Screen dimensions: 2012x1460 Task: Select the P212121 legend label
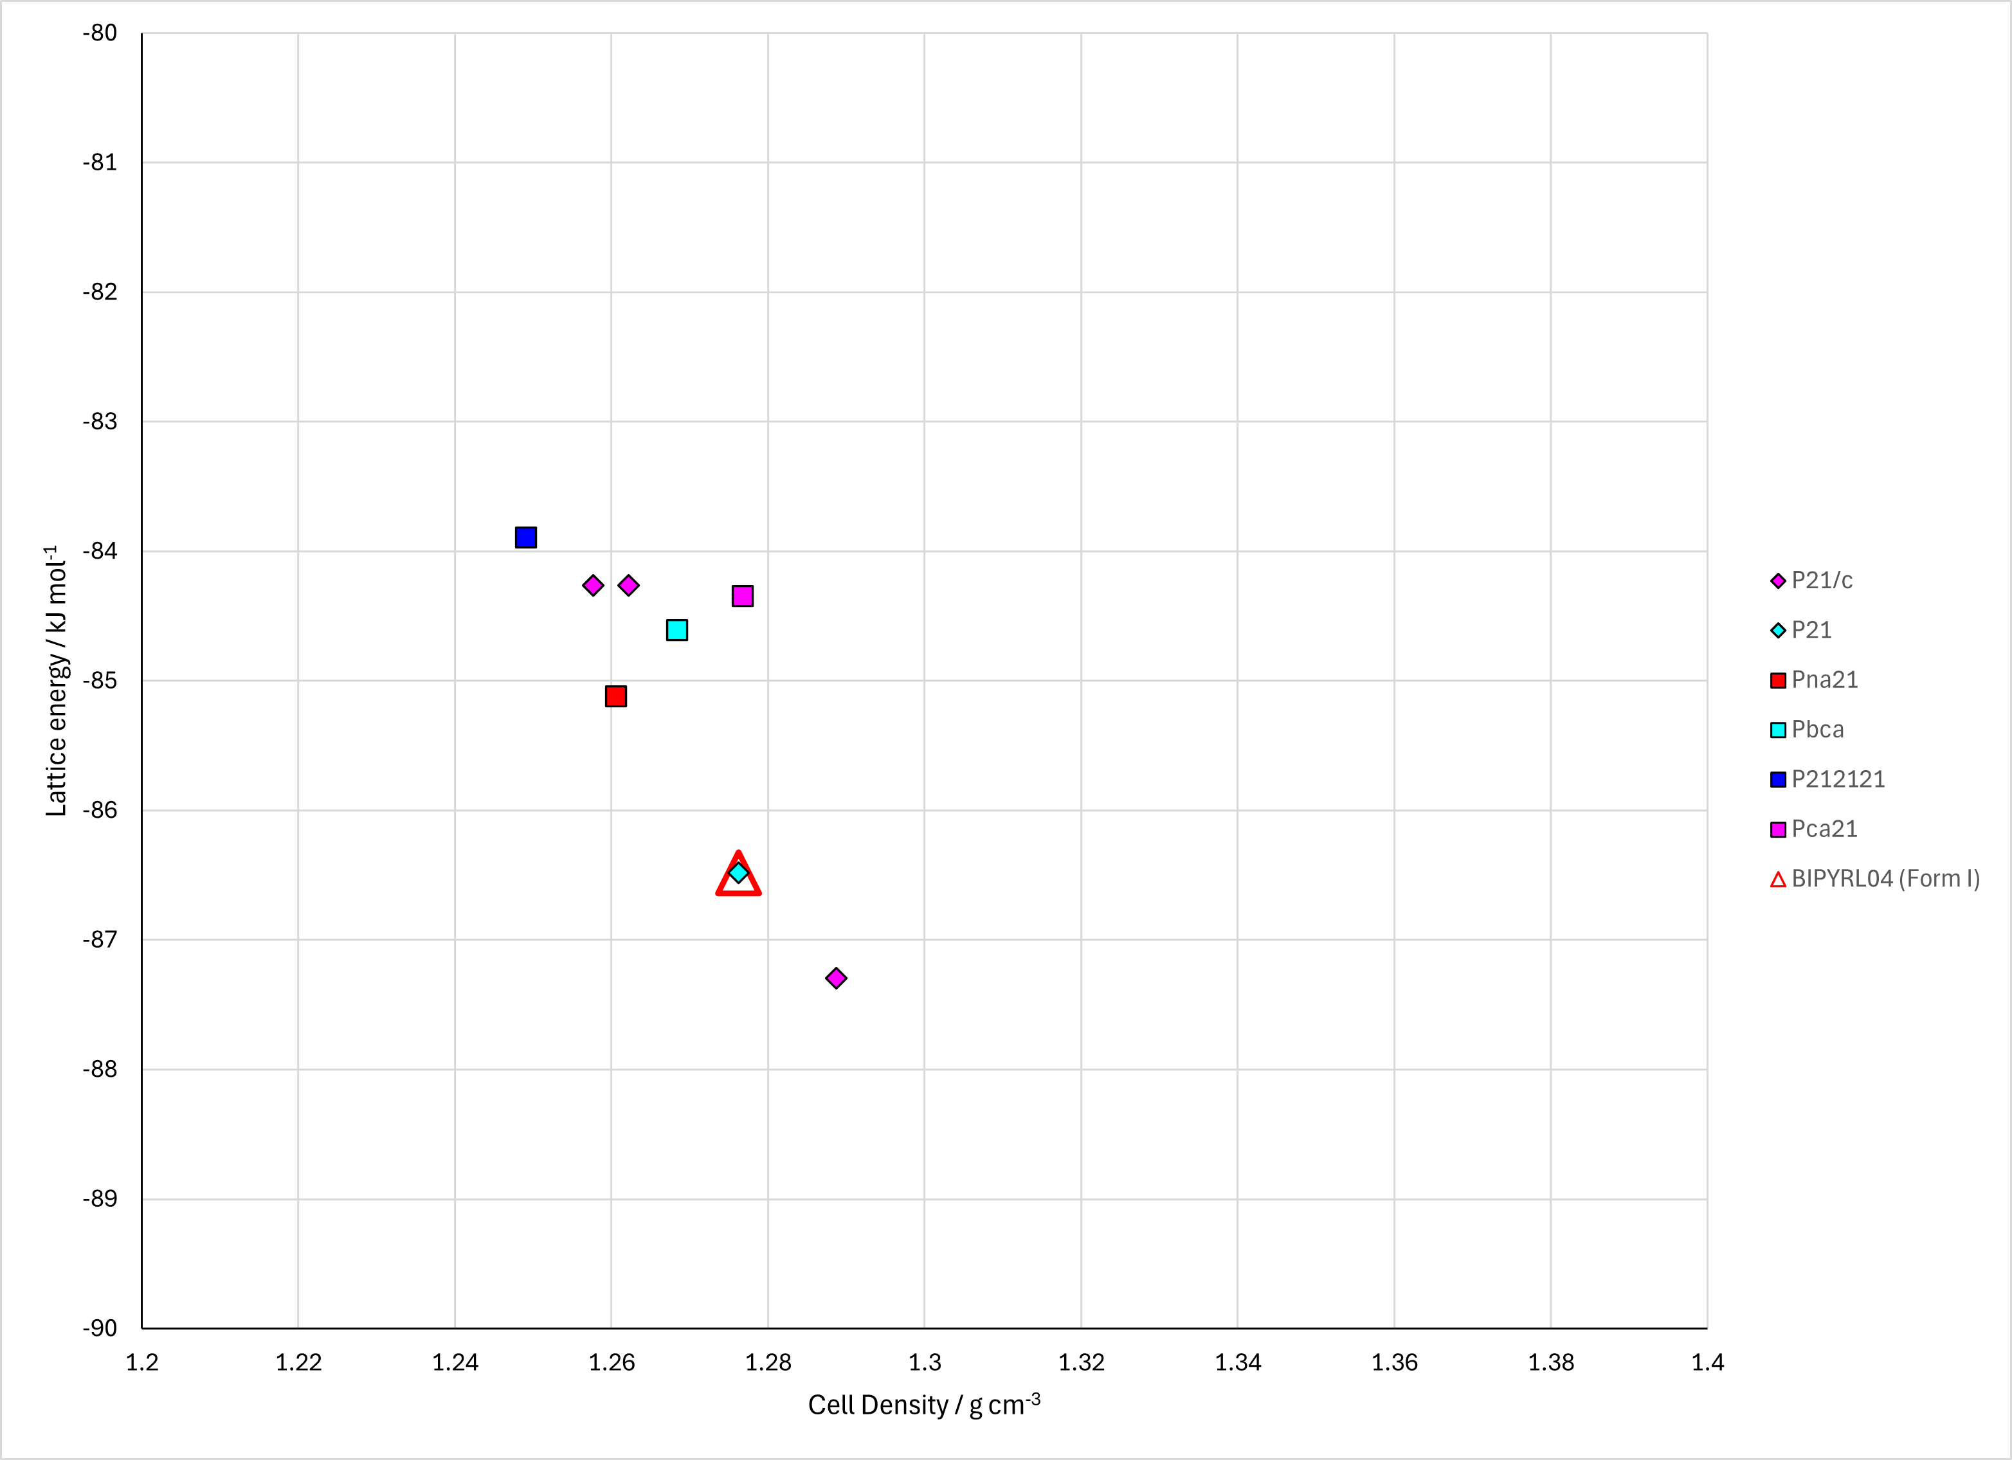tap(1838, 779)
